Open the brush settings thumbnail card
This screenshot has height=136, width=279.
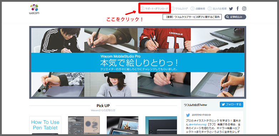pos(84,125)
